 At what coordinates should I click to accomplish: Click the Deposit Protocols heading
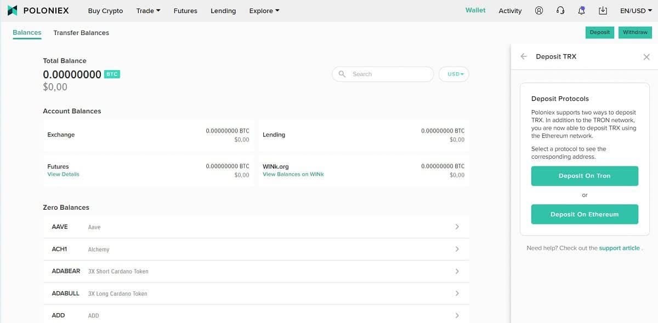point(560,99)
